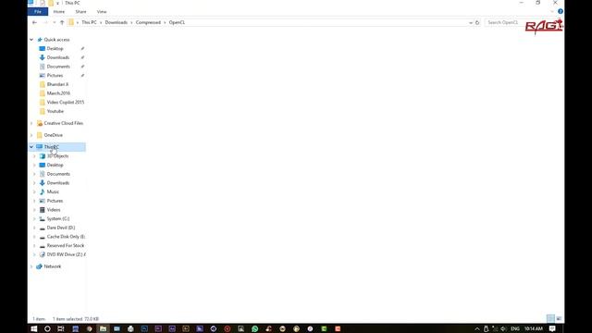Click This PC in address breadcrumb
This screenshot has height=333, width=592.
click(89, 22)
